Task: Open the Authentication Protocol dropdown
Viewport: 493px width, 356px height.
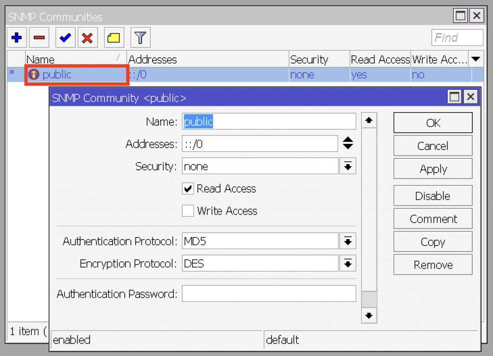Action: (x=348, y=241)
